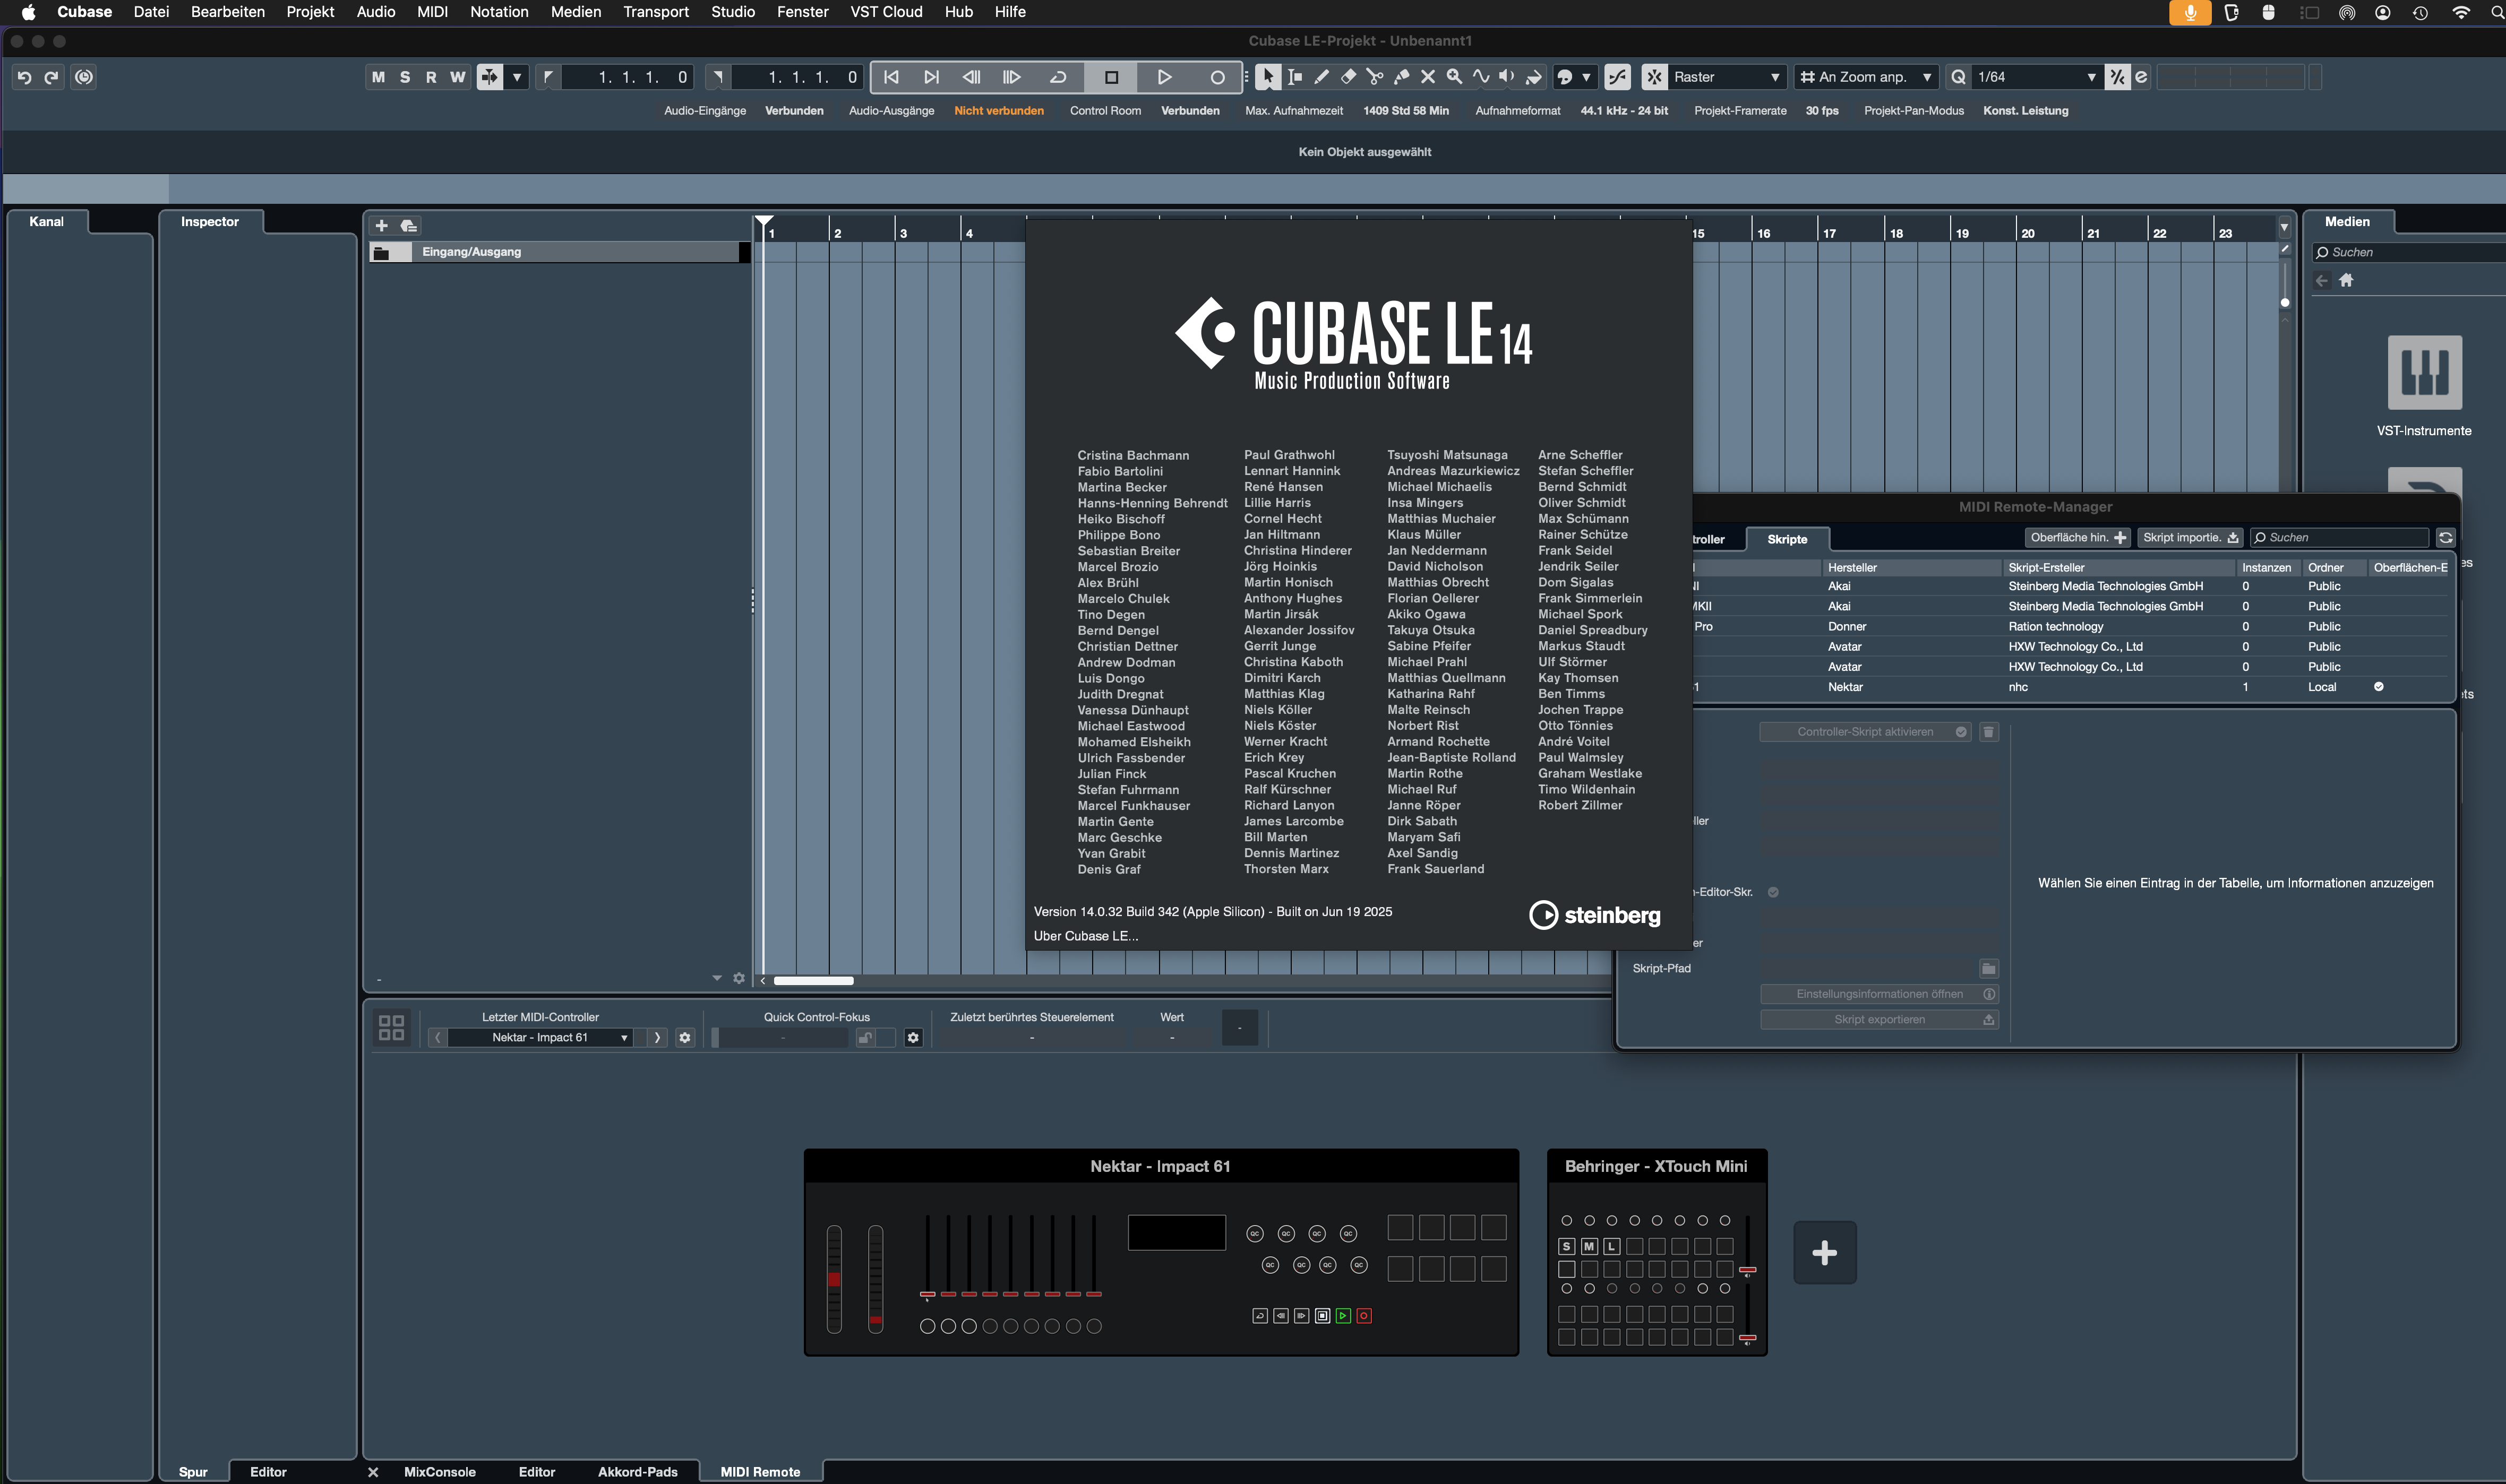Select the Split scissors tool
Viewport: 2506px width, 1484px height.
(x=1375, y=77)
